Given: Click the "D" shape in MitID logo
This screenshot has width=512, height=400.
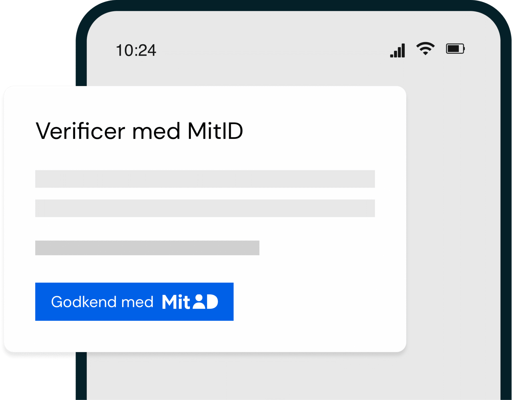Looking at the screenshot, I should [212, 302].
